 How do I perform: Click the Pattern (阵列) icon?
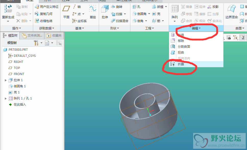pos(175,9)
